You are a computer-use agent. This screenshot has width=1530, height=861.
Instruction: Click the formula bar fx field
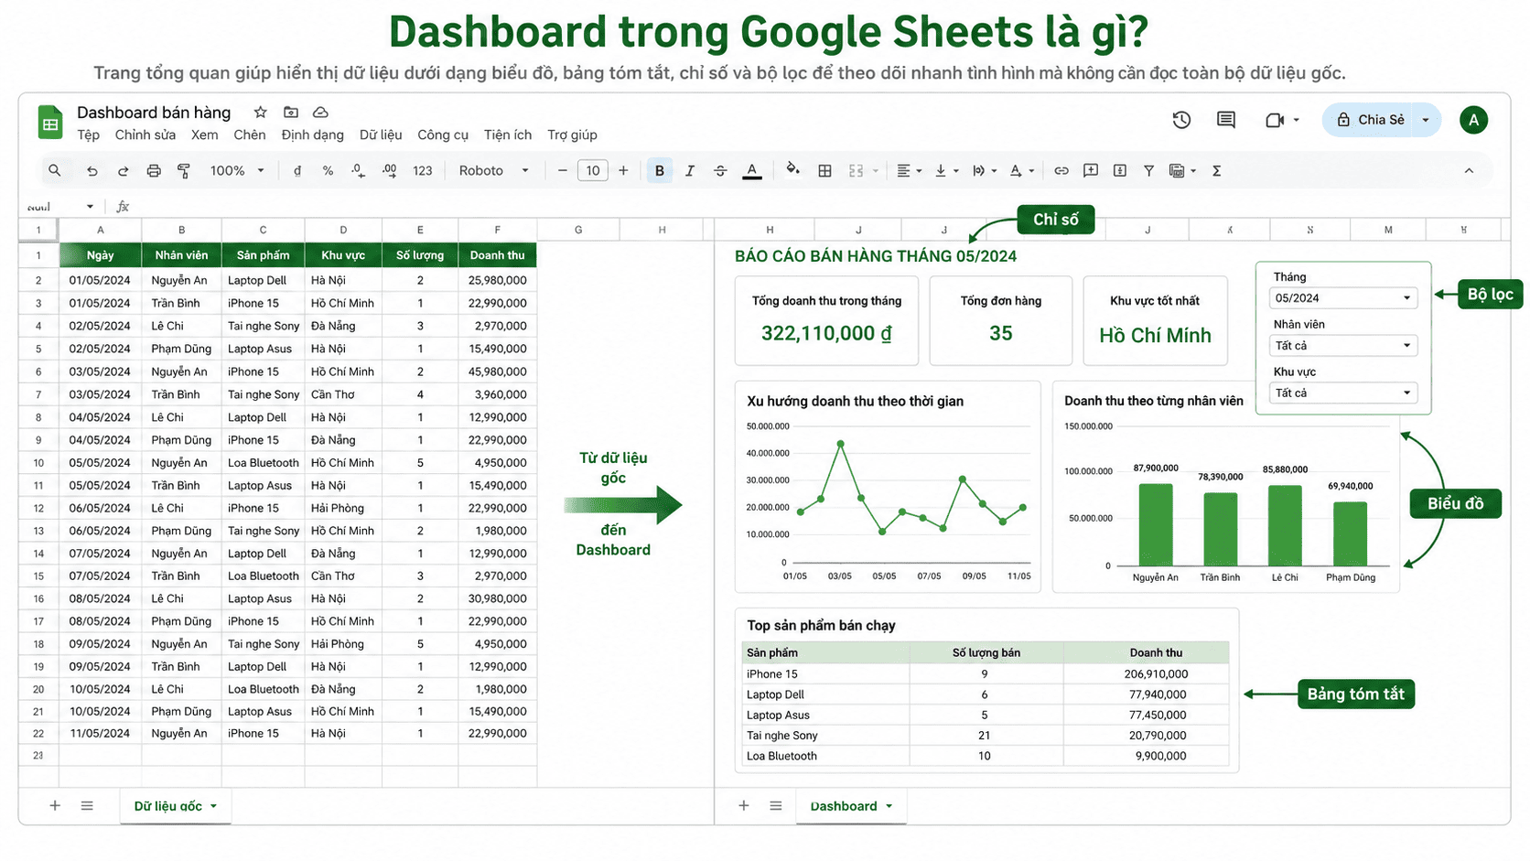(x=123, y=207)
